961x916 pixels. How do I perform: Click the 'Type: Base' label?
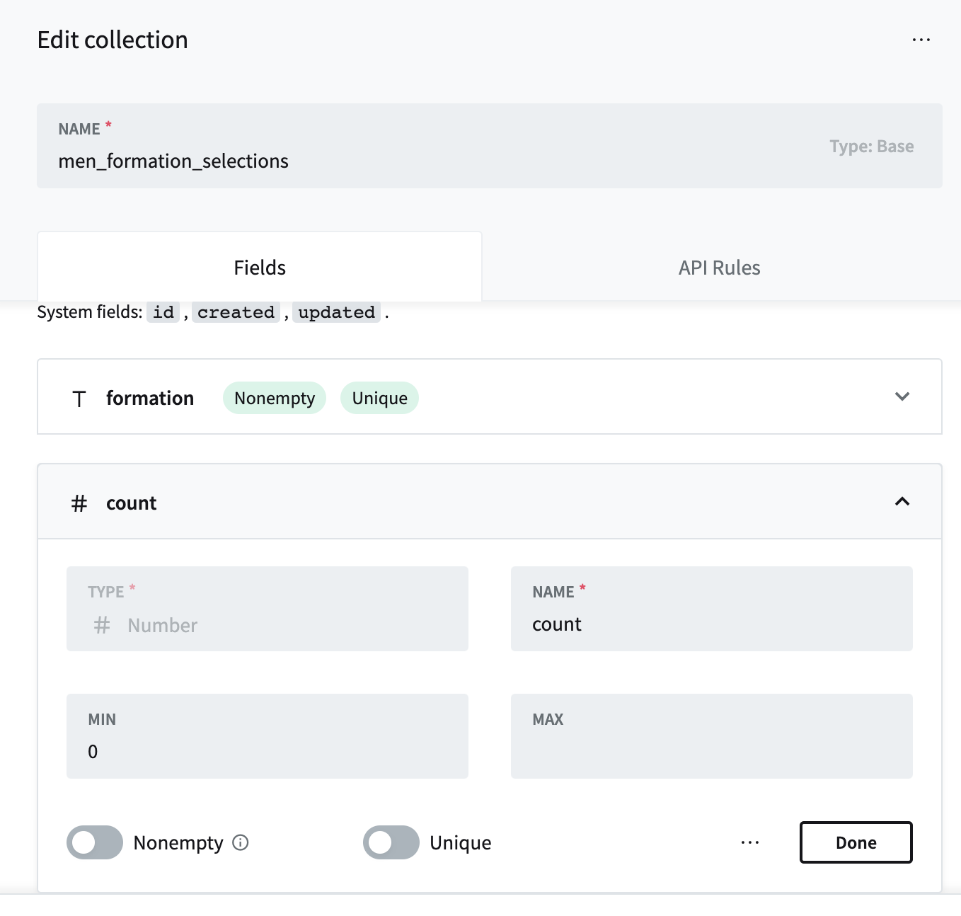pos(872,147)
